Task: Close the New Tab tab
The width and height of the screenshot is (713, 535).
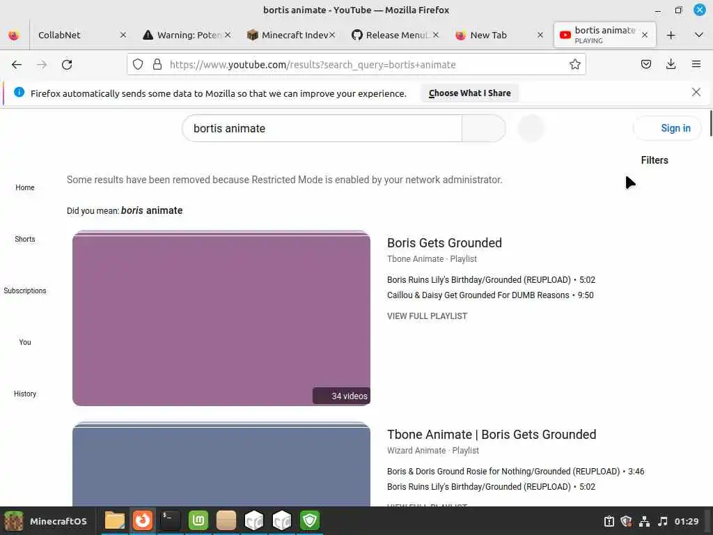Action: click(x=540, y=35)
